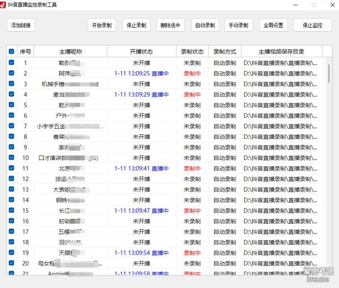
Task: Start recording with 开始录制
Action: pyautogui.click(x=102, y=25)
